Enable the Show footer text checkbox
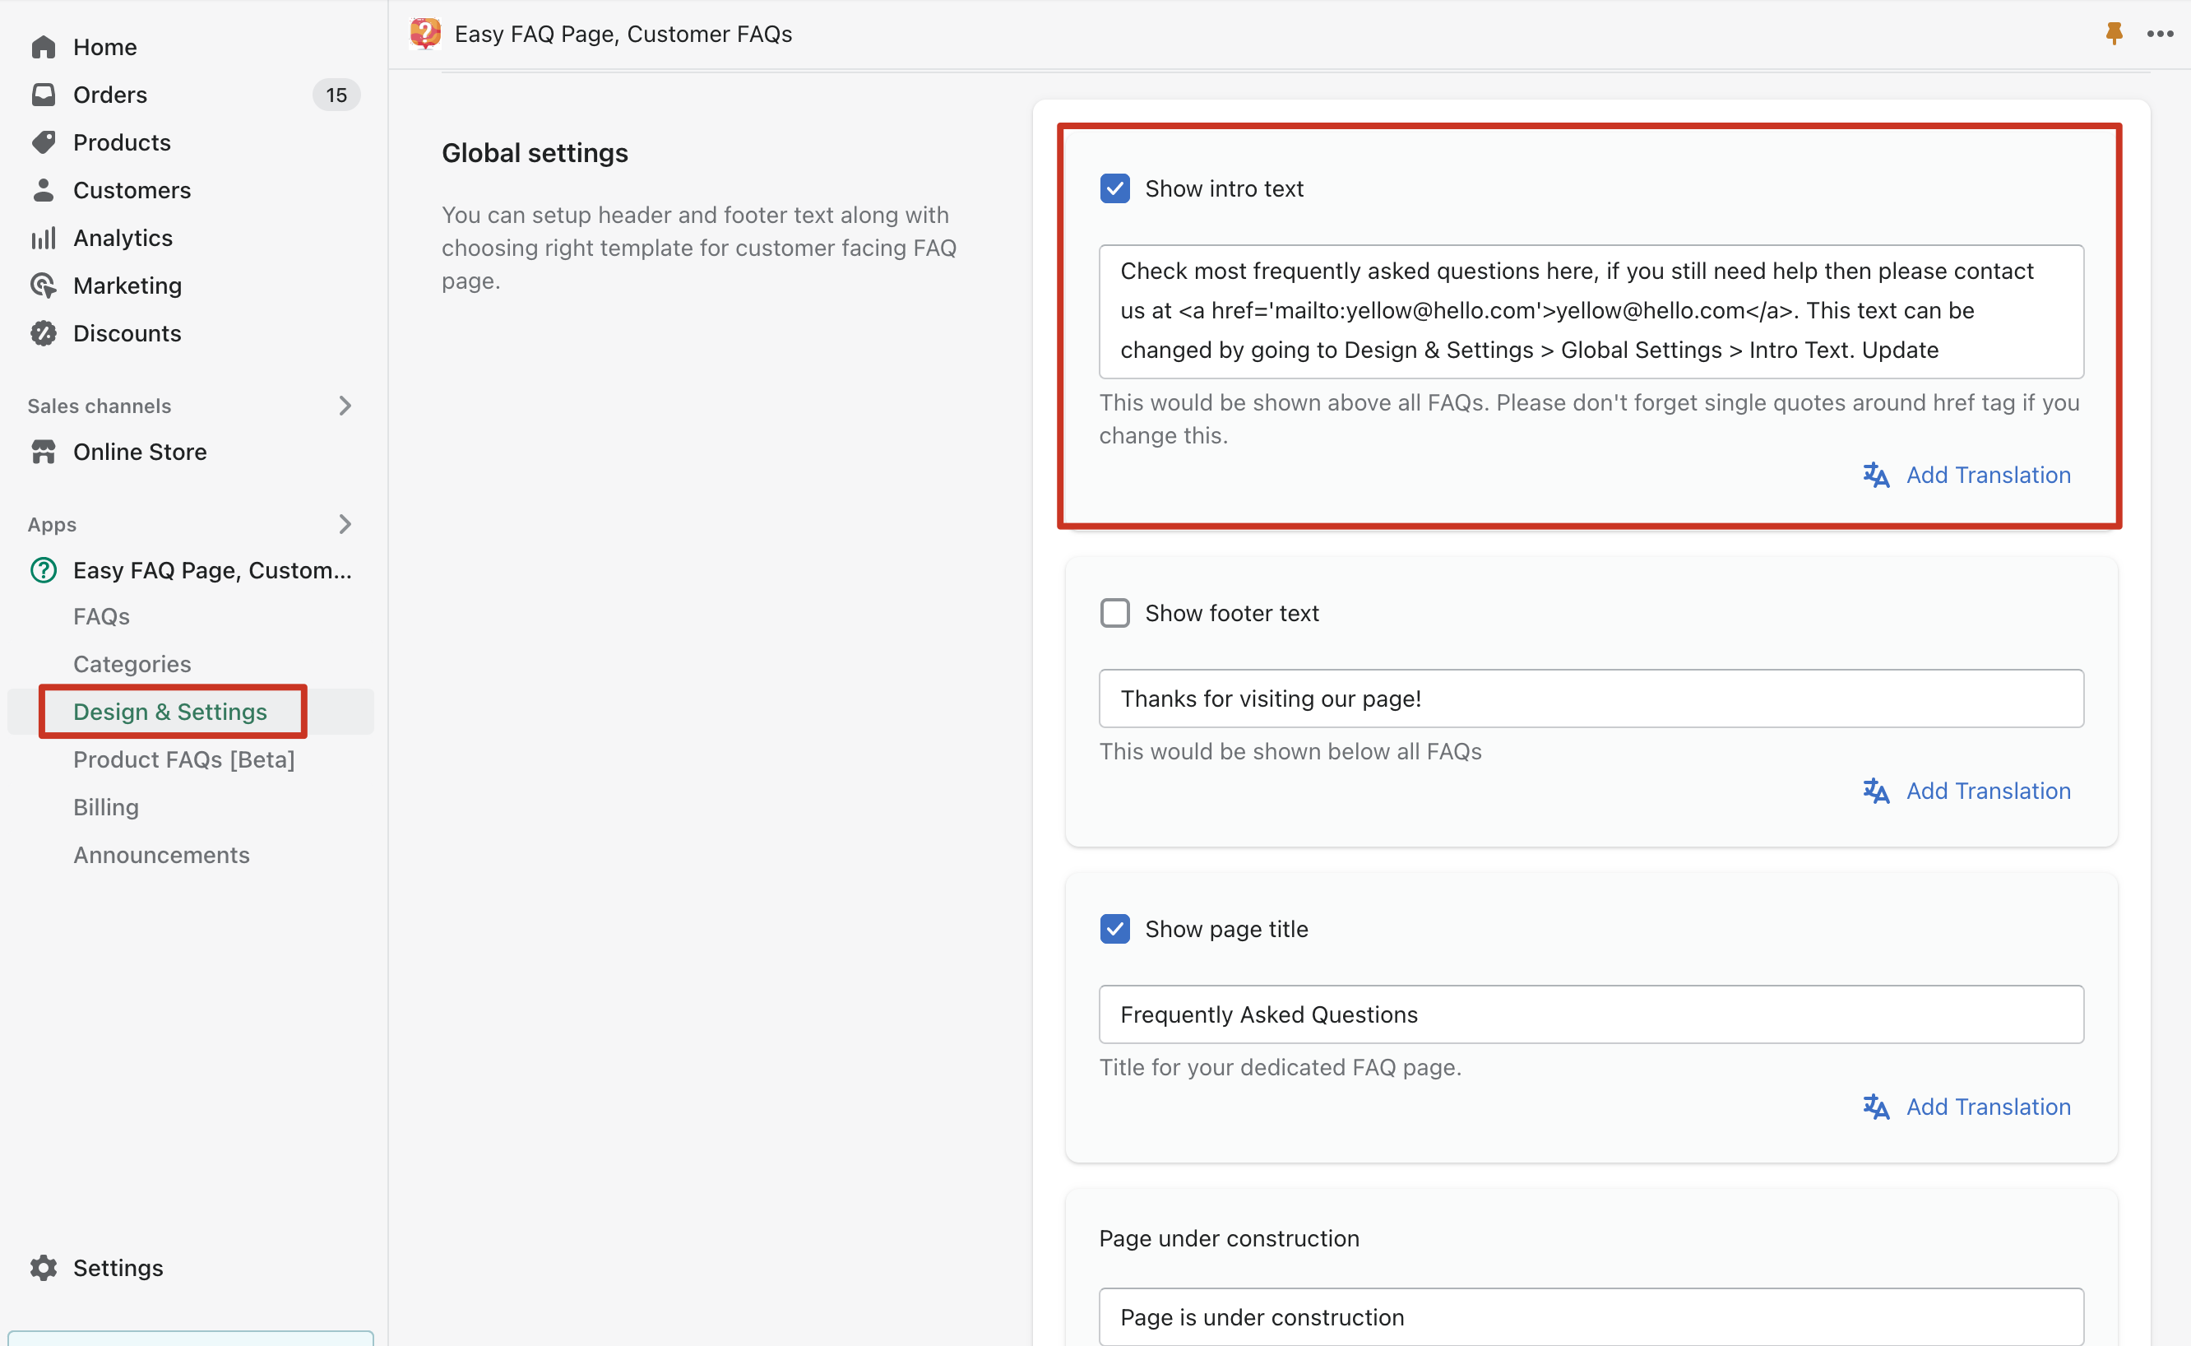The height and width of the screenshot is (1346, 2191). coord(1114,614)
